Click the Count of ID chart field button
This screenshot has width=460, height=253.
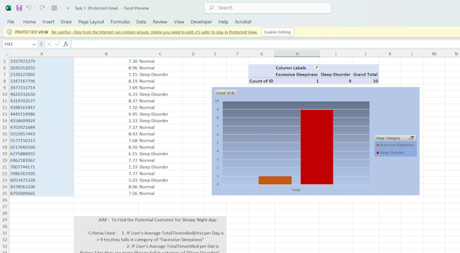225,92
